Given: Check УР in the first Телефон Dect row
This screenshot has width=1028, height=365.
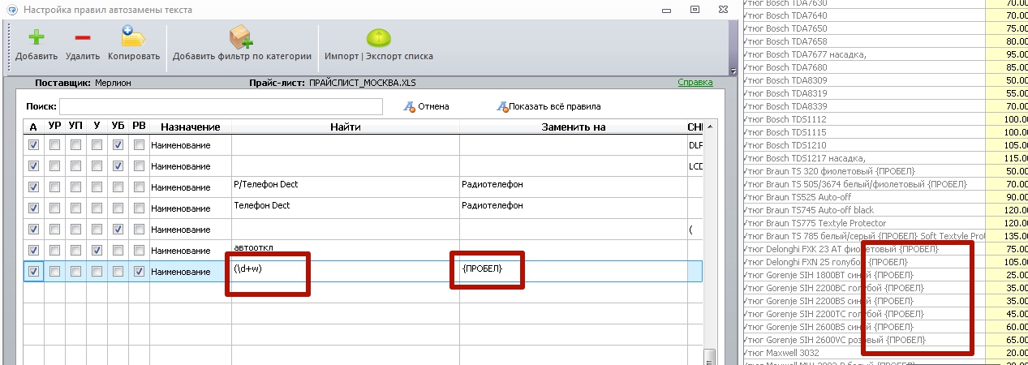Looking at the screenshot, I should coord(54,208).
